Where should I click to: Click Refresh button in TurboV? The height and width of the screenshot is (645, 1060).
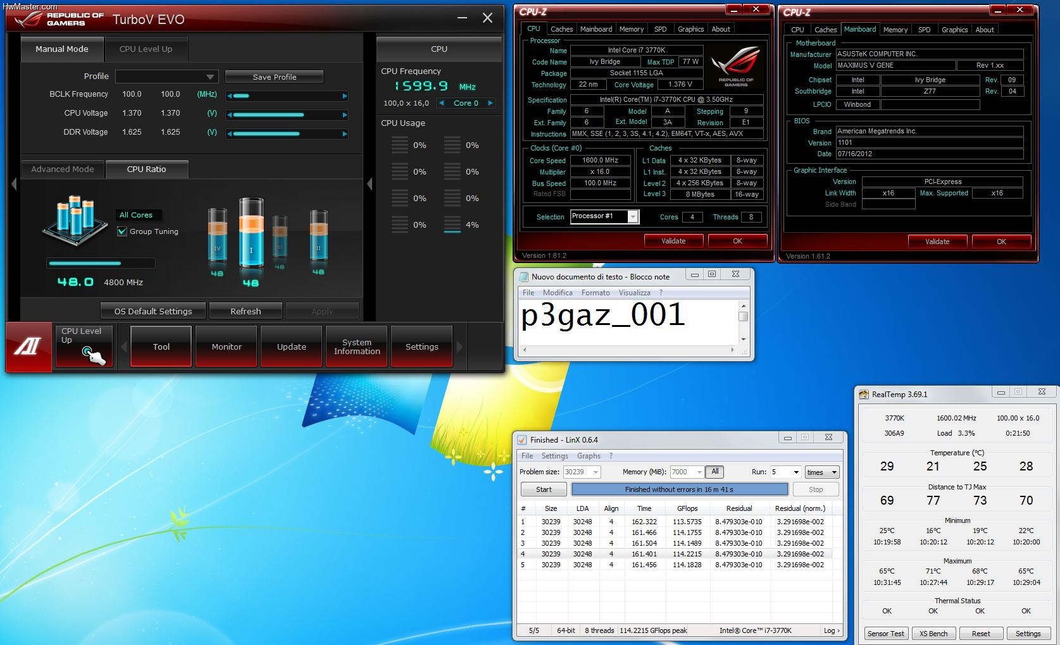click(246, 311)
